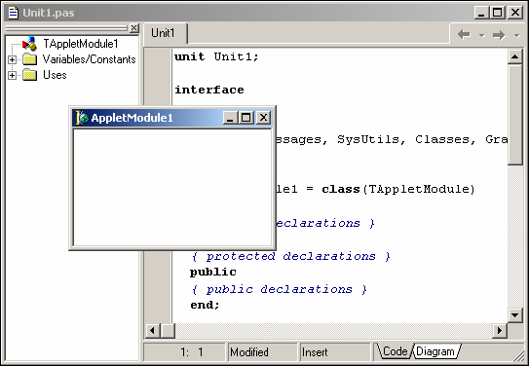Click the 'interface' keyword in code
The image size is (529, 366).
(x=209, y=90)
